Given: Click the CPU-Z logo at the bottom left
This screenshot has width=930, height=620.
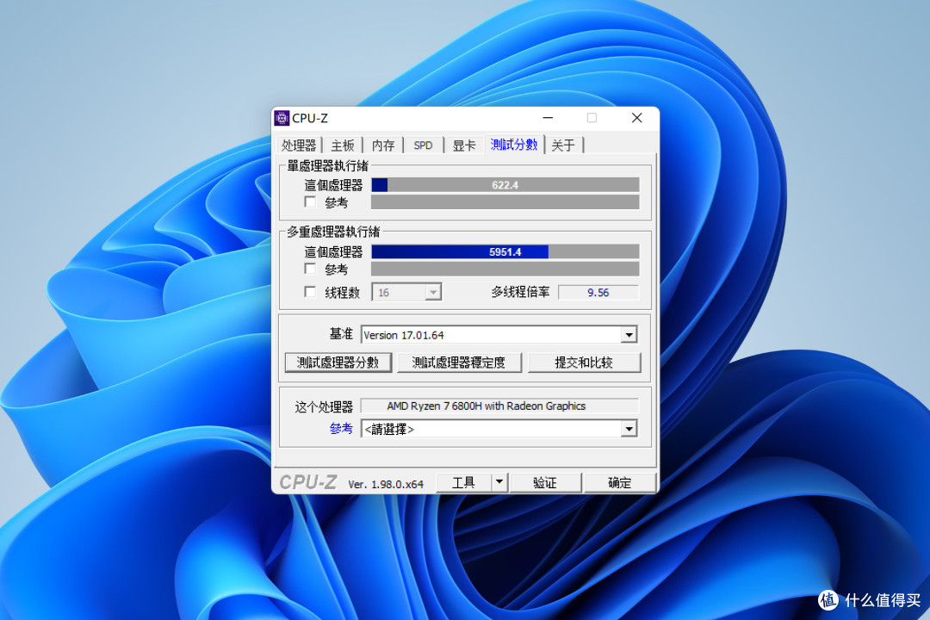Looking at the screenshot, I should [x=308, y=482].
